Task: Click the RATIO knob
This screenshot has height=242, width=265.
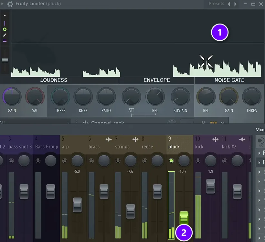Action: pyautogui.click(x=106, y=97)
